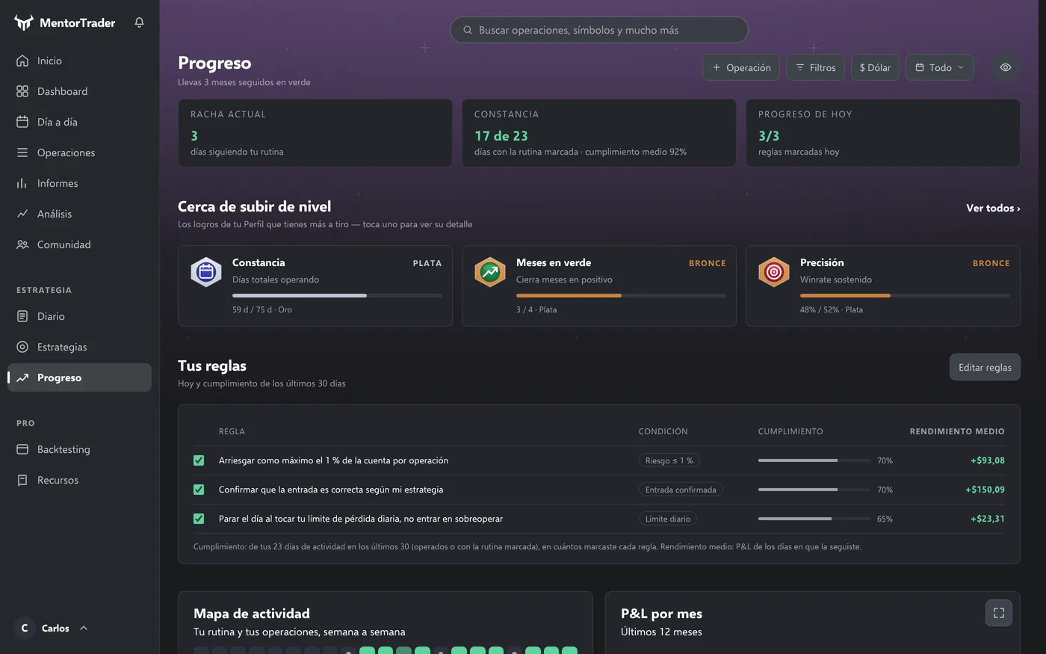This screenshot has width=1046, height=654.
Task: Click the '17 de 23' constancia value
Action: coord(501,136)
